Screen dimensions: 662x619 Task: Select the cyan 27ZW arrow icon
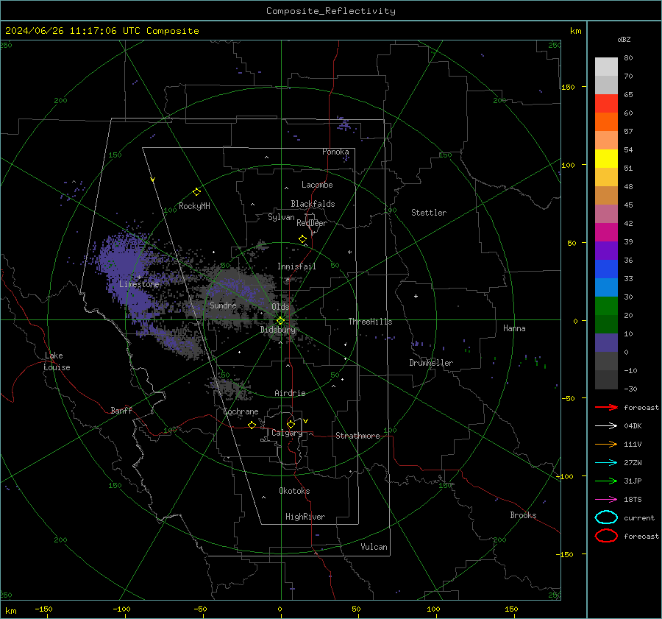coord(606,463)
